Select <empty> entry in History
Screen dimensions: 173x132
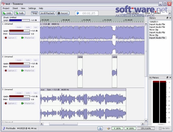(154, 22)
